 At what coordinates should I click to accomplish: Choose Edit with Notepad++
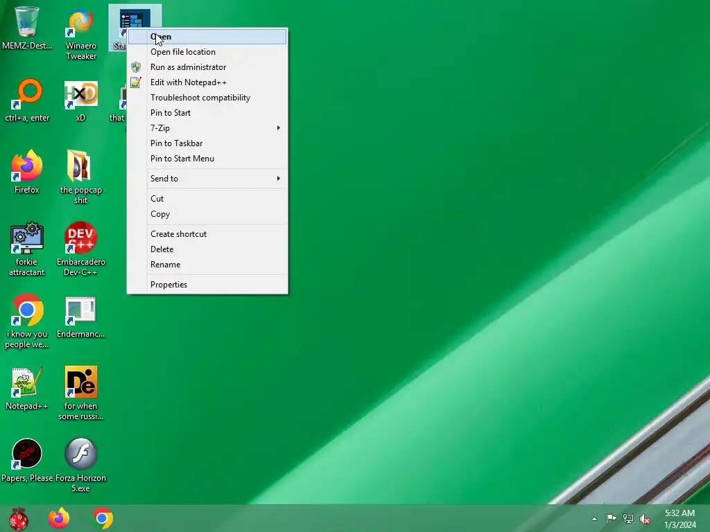[207, 82]
